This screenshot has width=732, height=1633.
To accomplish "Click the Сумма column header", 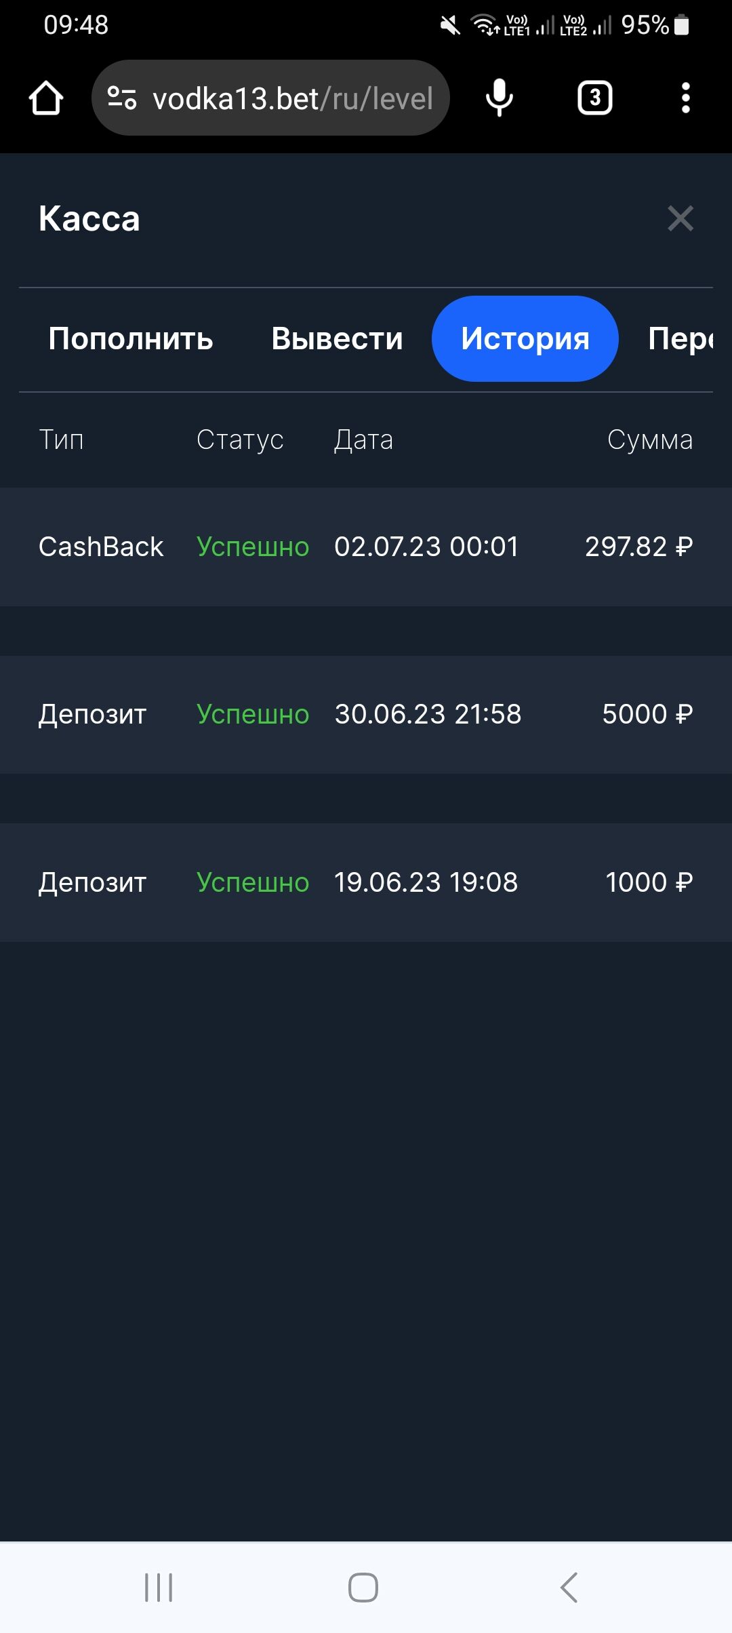I will 649,440.
